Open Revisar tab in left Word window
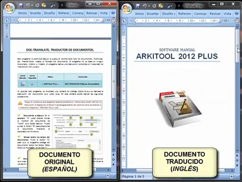 click(x=92, y=13)
